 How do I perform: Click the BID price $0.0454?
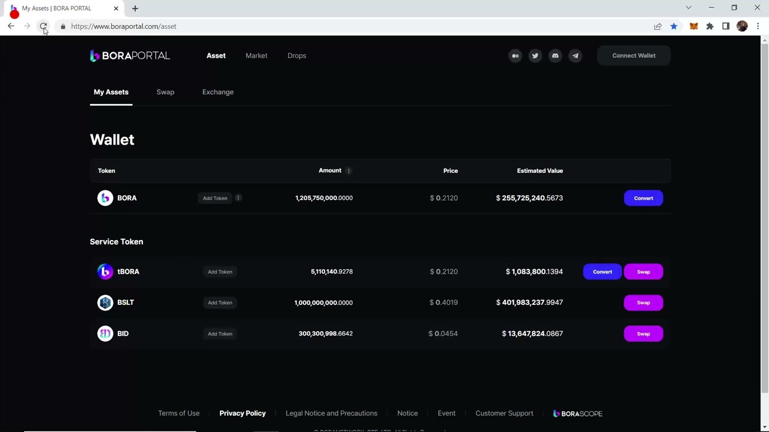click(x=443, y=334)
